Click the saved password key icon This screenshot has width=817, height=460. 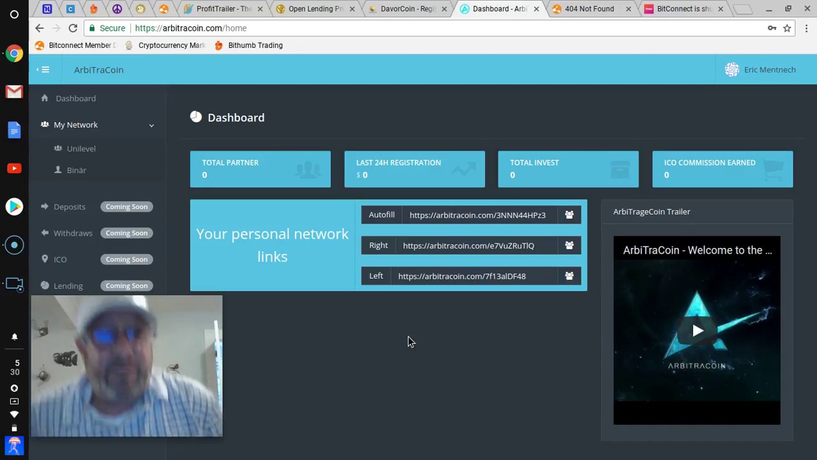772,28
